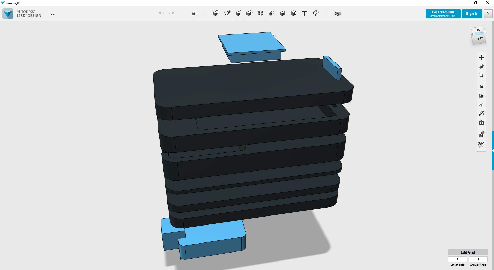Viewport: 494px width, 270px height.
Task: Toggle visibility of hidden solids with the eye
Action: (481, 105)
